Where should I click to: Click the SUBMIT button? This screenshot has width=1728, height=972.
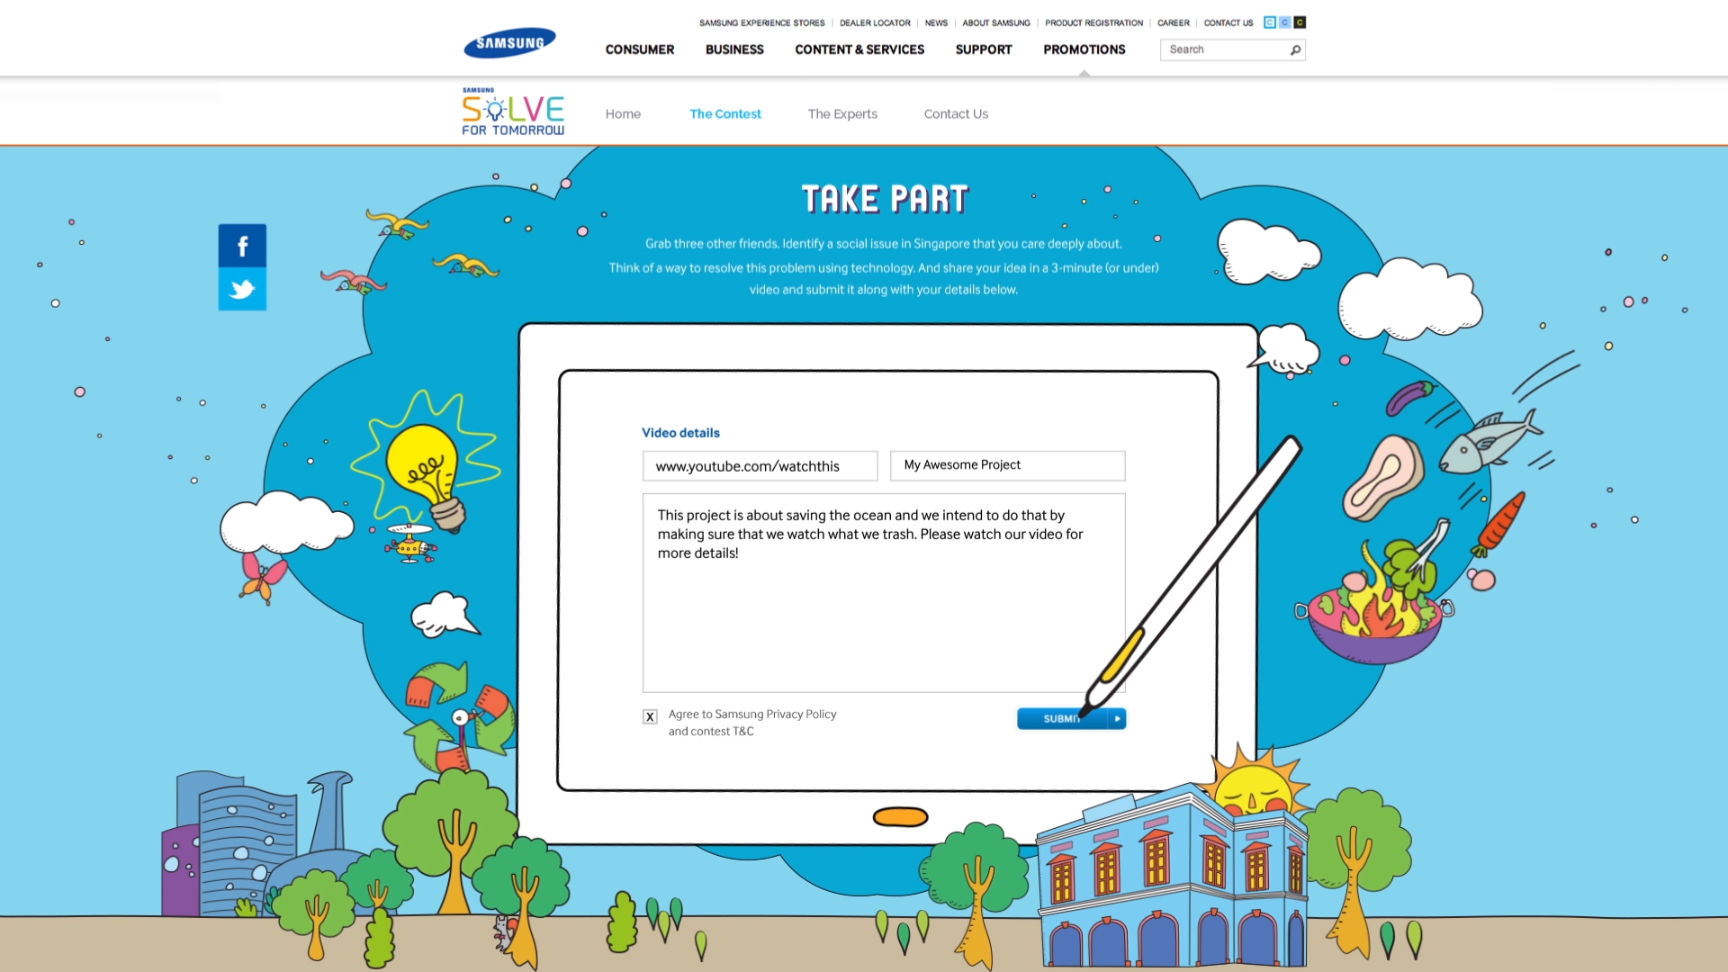tap(1069, 718)
